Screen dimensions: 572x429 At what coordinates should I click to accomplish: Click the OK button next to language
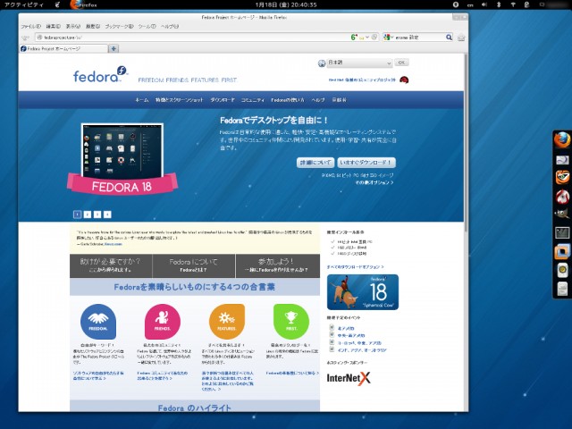(401, 63)
